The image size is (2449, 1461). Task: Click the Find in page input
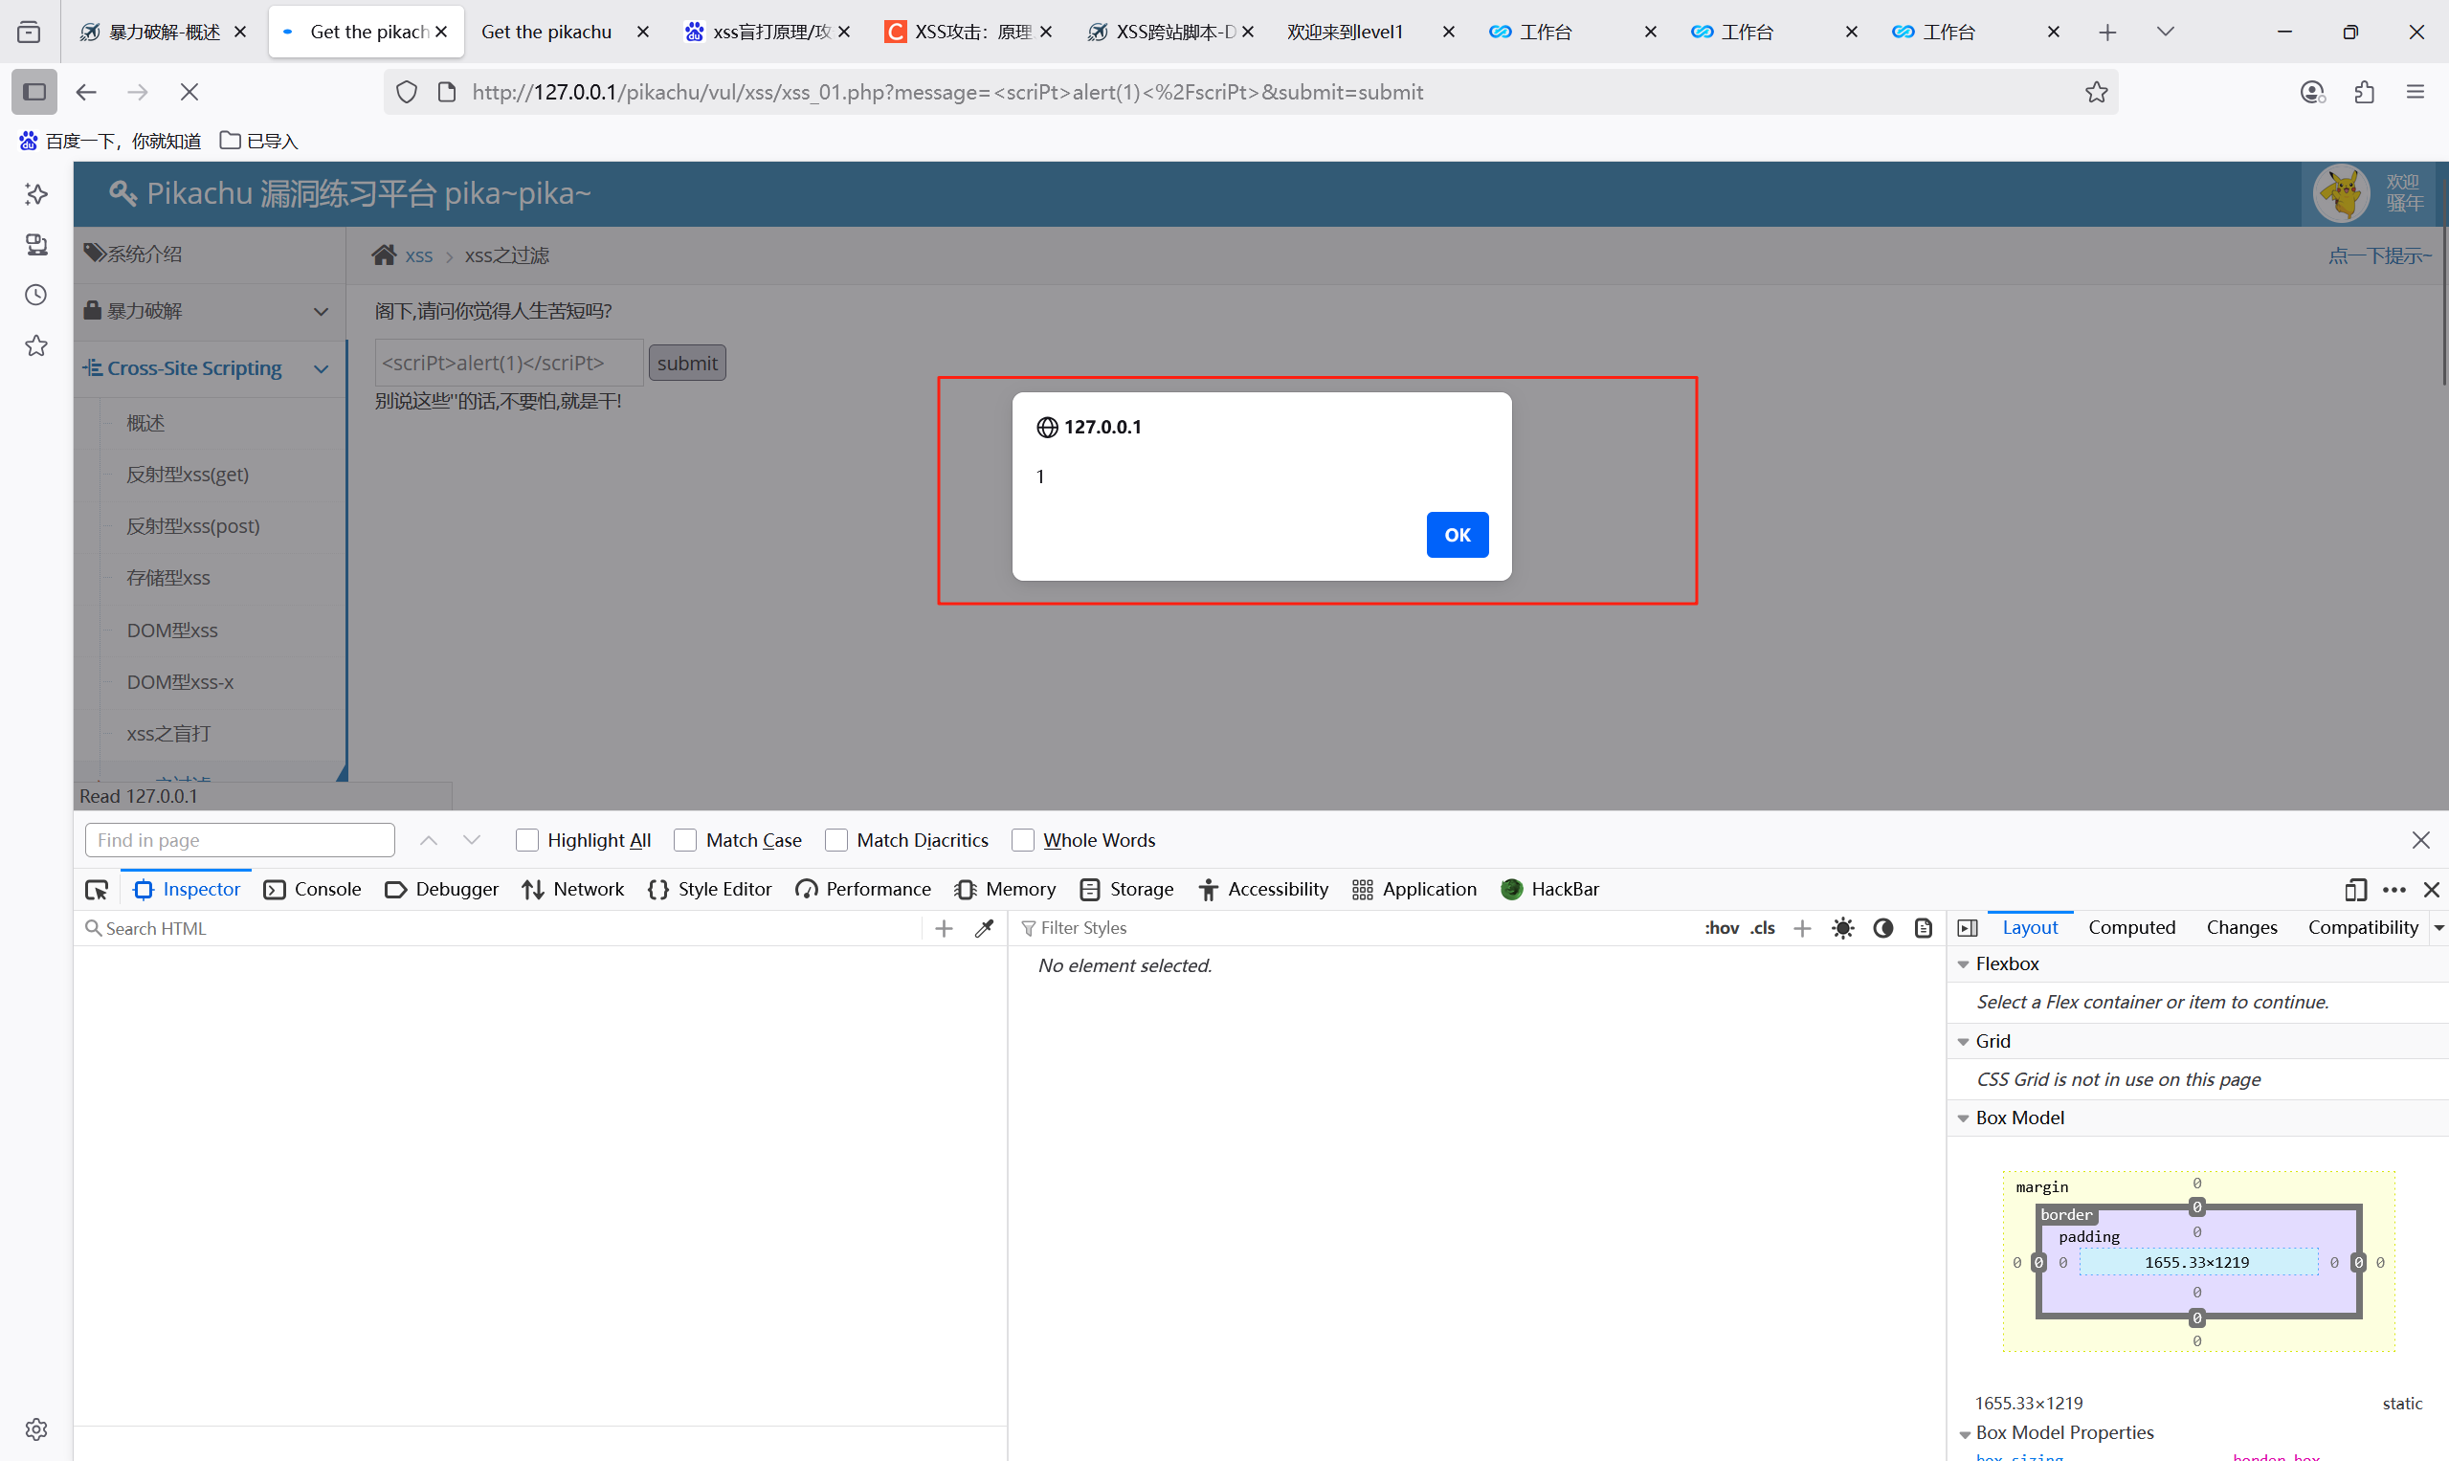239,840
